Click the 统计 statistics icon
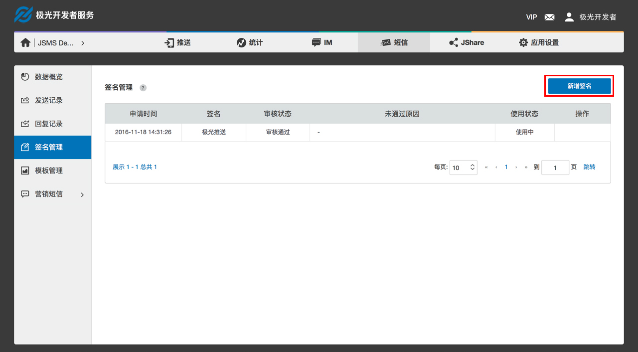This screenshot has height=352, width=638. pyautogui.click(x=241, y=43)
